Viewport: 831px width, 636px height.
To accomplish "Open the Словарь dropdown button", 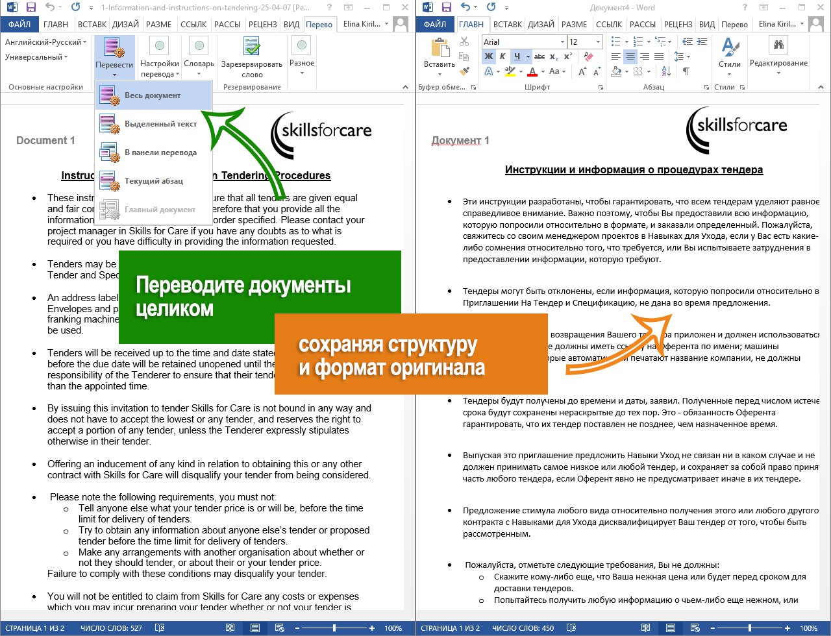I will pos(199,57).
